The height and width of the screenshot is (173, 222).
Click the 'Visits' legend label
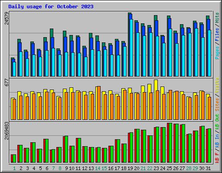pyautogui.click(x=217, y=85)
